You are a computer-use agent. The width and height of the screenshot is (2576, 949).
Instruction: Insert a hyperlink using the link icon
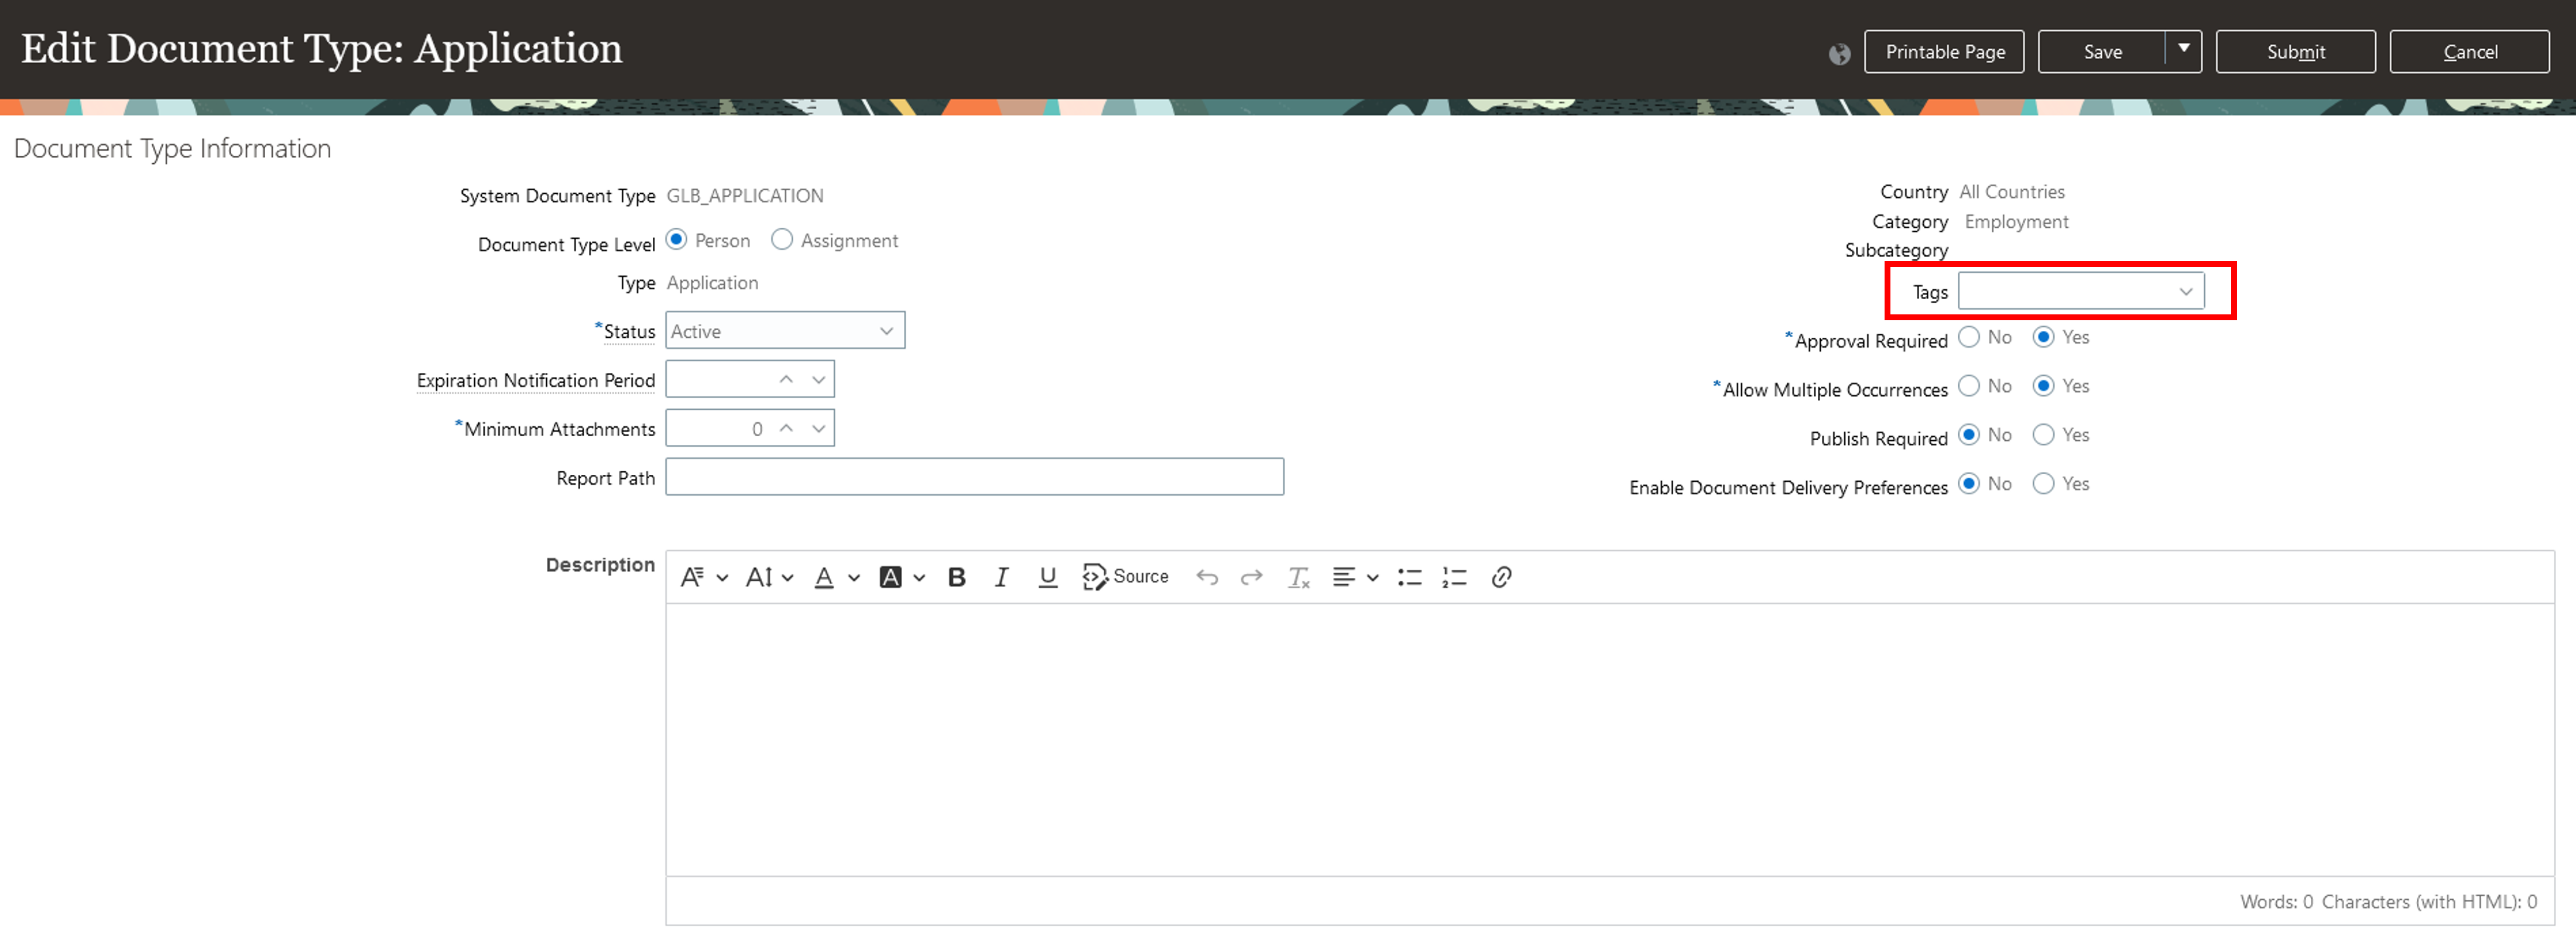tap(1500, 577)
